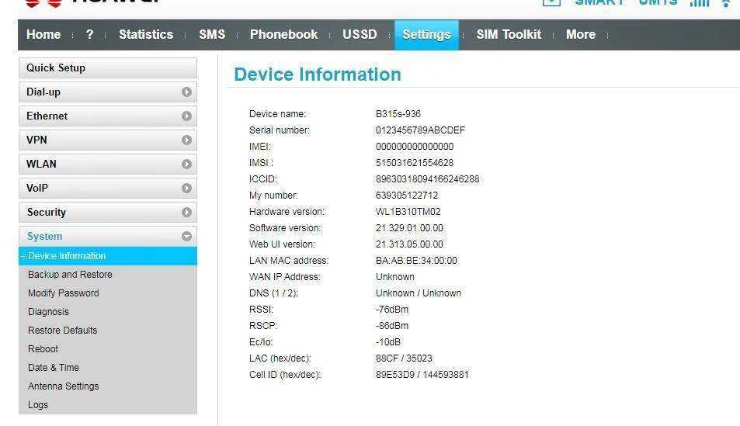Screen dimensions: 740x426
Task: Click My number value 639305122712
Action: [x=407, y=196]
